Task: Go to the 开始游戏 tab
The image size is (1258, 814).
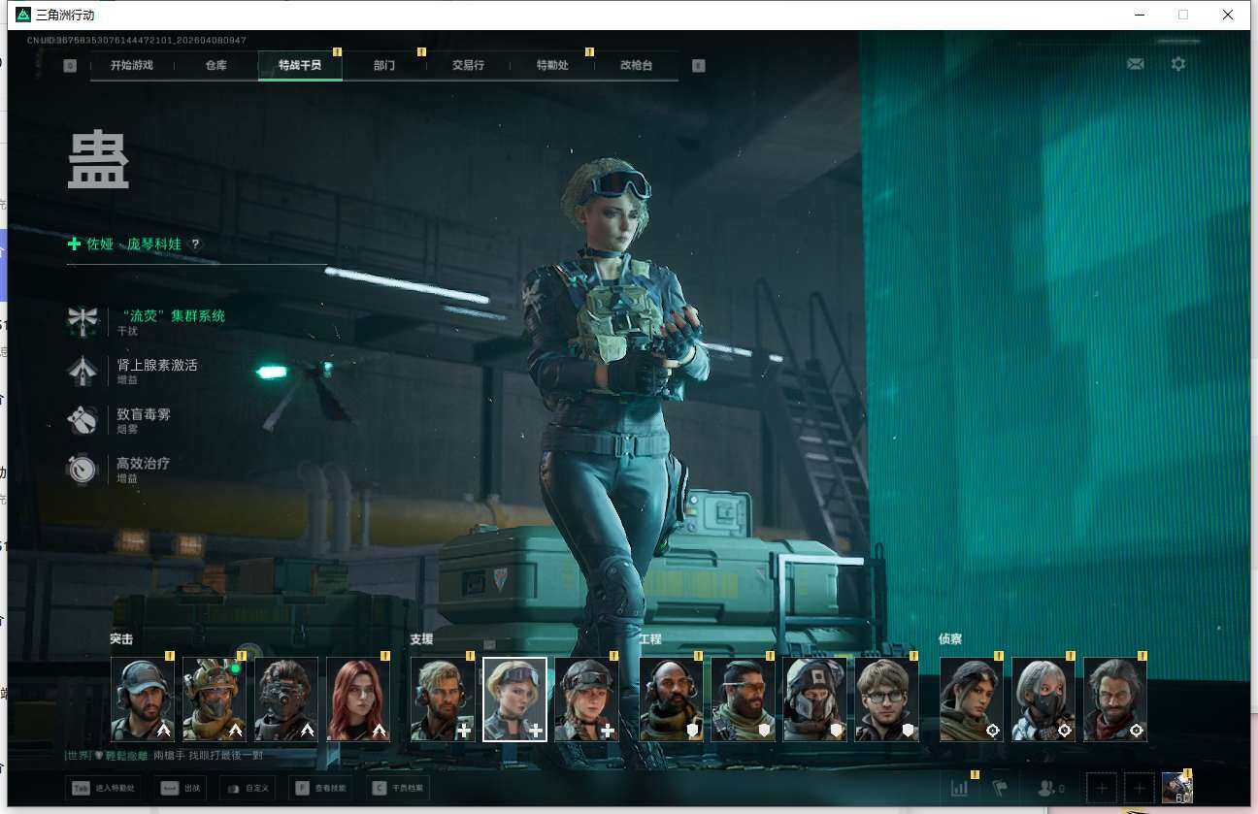Action: pyautogui.click(x=131, y=66)
